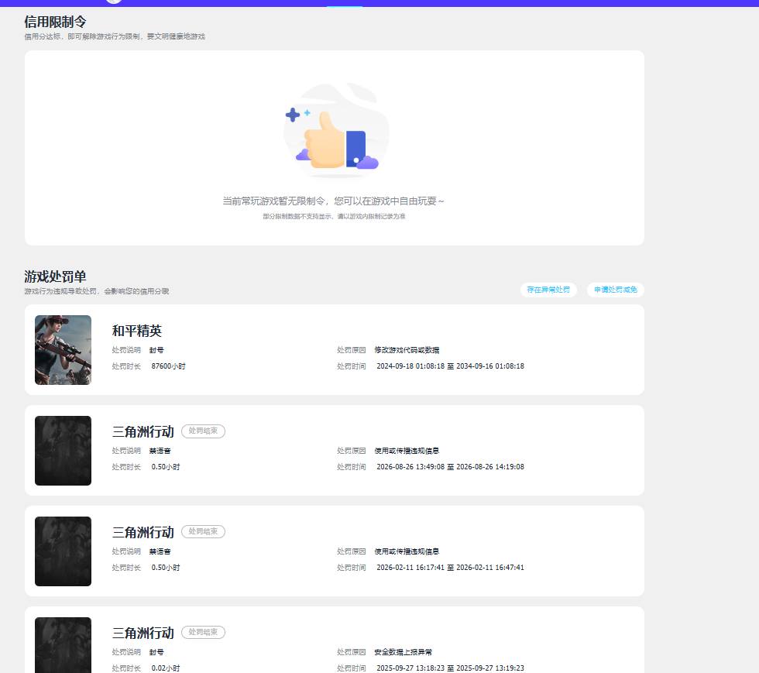Click the 和平精英 game title

136,331
